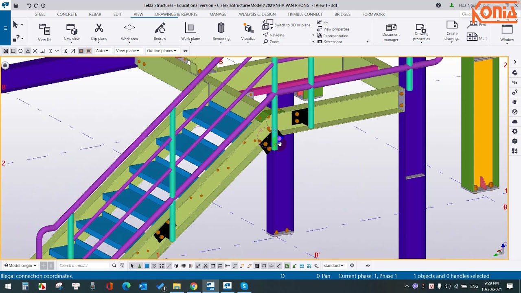Viewport: 521px width, 293px height.
Task: Click the Navigate command
Action: [x=274, y=35]
